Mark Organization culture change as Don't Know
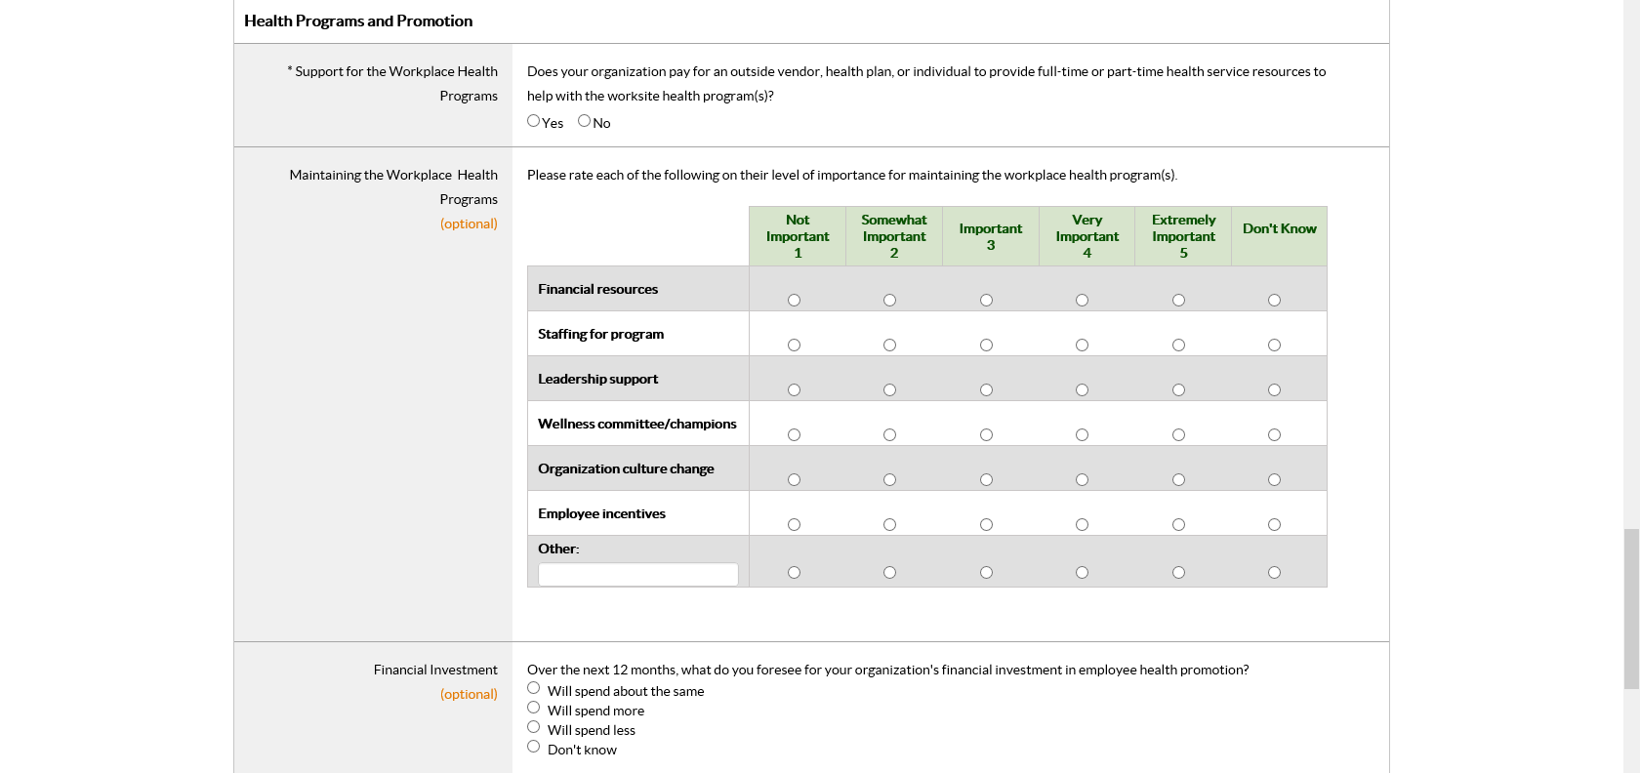1640x773 pixels. (x=1274, y=480)
